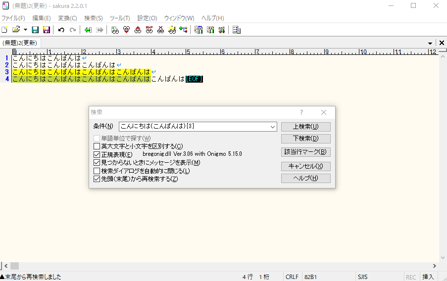Click the Open file folder icon
Viewport: 447px width, 281px height.
pyautogui.click(x=16, y=30)
